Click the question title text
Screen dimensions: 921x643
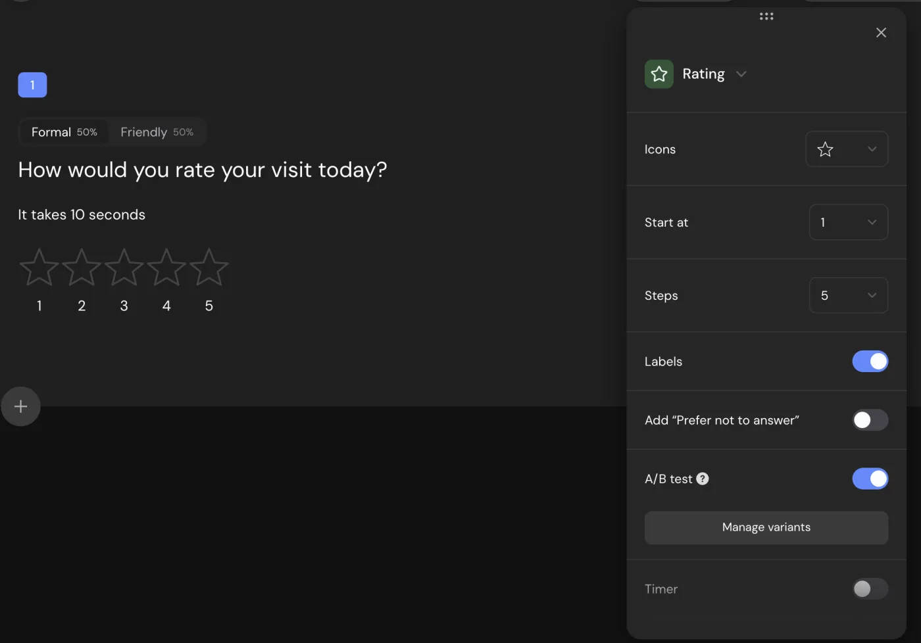[x=203, y=170]
